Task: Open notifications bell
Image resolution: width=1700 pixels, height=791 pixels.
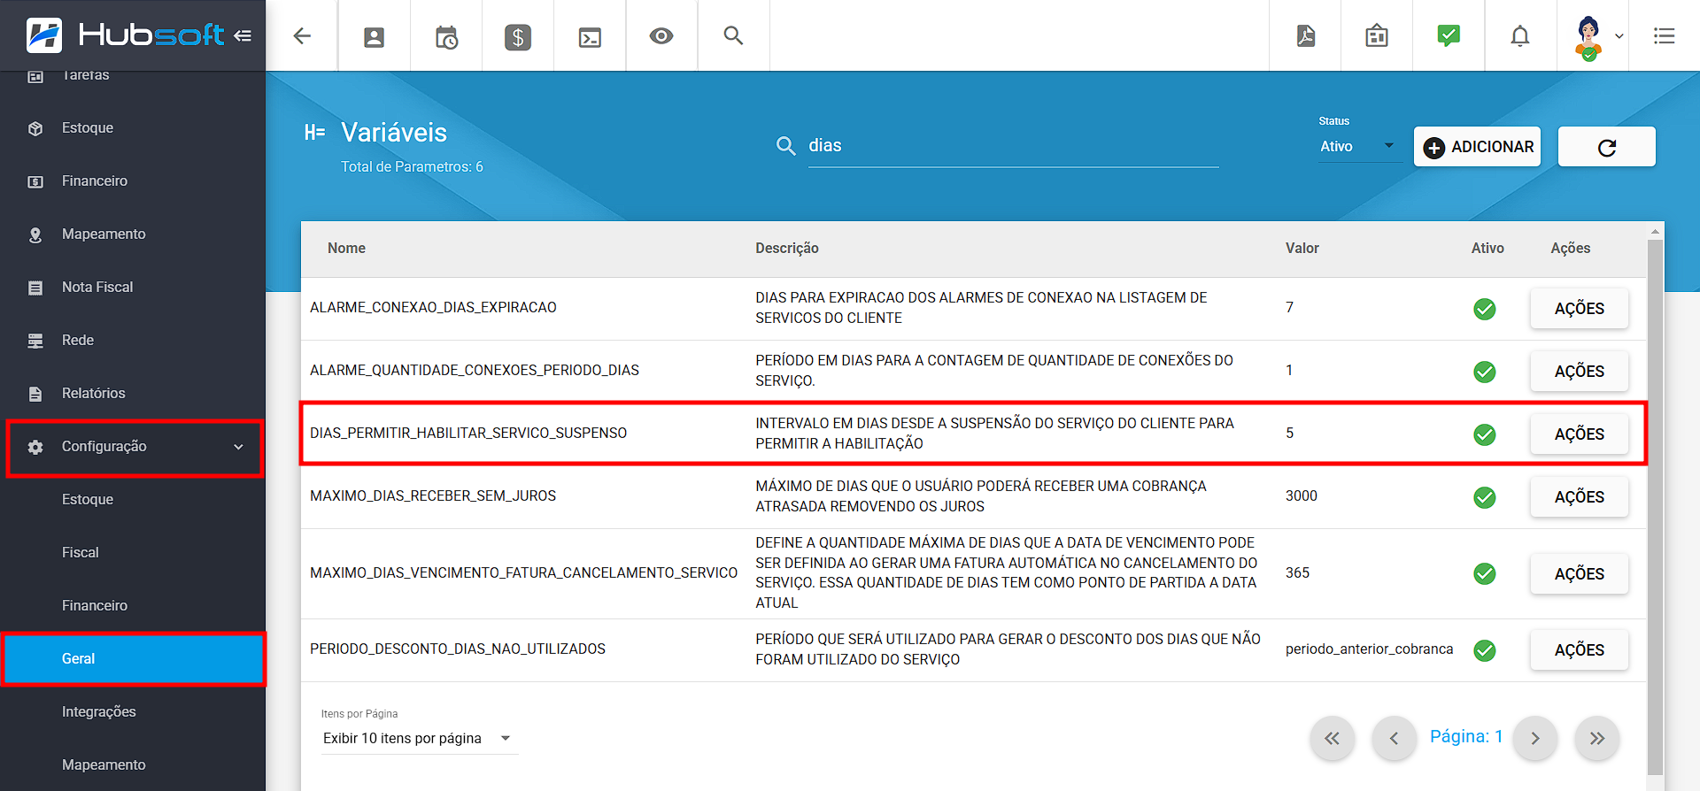Action: (x=1520, y=36)
